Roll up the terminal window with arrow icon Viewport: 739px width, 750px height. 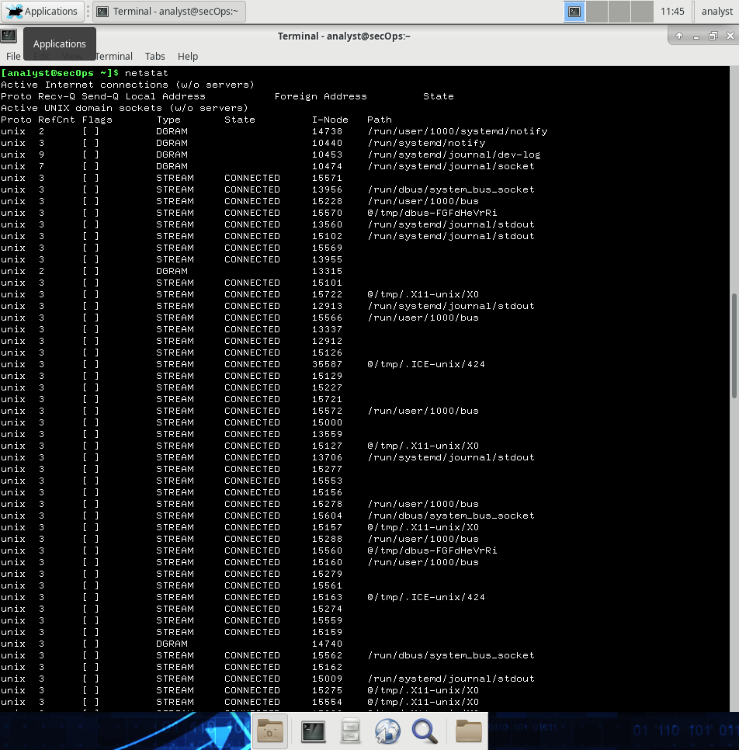pyautogui.click(x=679, y=36)
